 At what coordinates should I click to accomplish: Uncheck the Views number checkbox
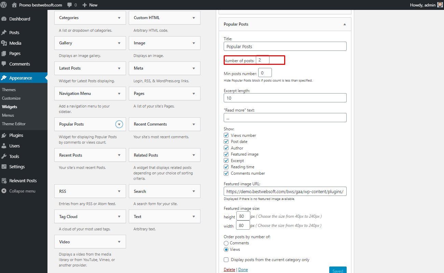[226, 135]
